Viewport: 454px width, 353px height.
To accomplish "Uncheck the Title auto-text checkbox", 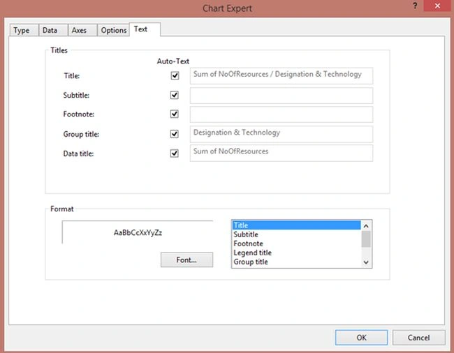I will [175, 76].
